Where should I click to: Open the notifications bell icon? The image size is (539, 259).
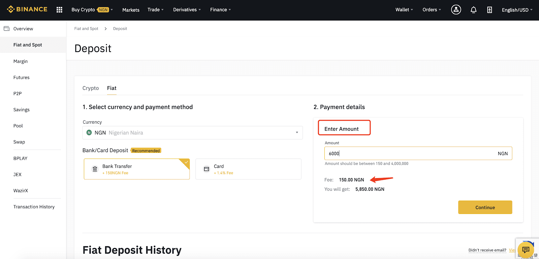click(x=473, y=10)
